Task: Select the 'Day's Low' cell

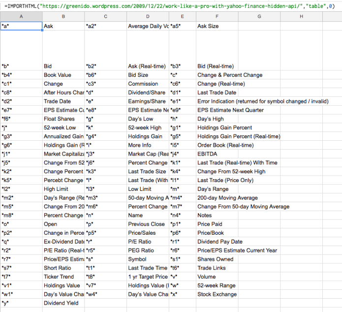Action: point(148,119)
